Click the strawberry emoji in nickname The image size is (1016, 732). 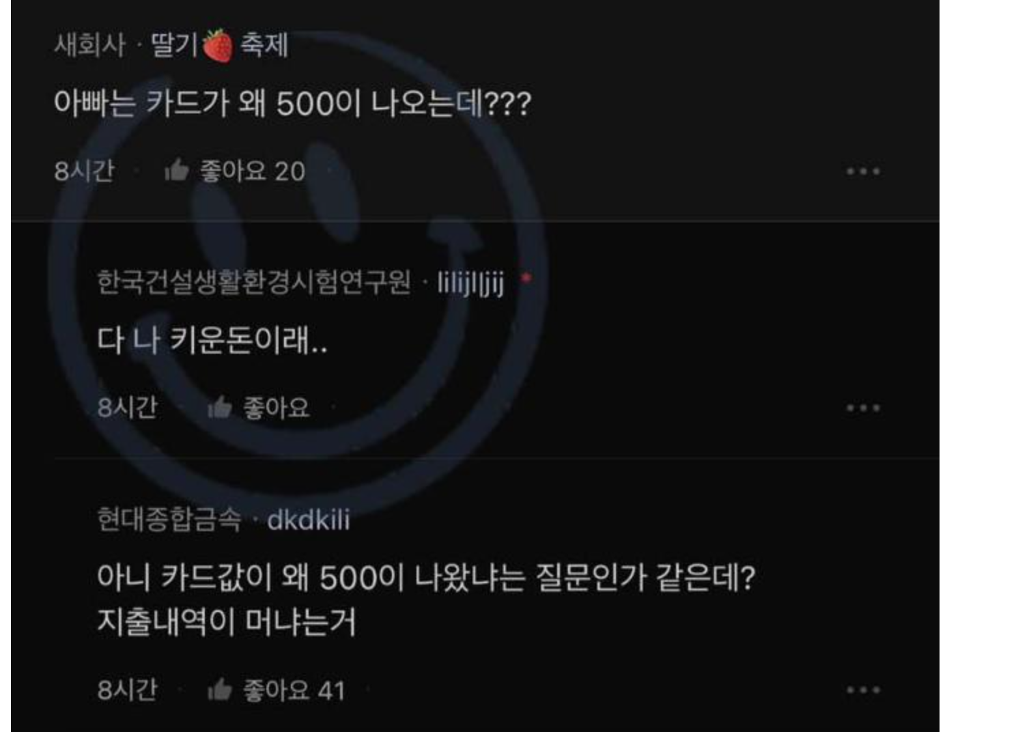(218, 46)
